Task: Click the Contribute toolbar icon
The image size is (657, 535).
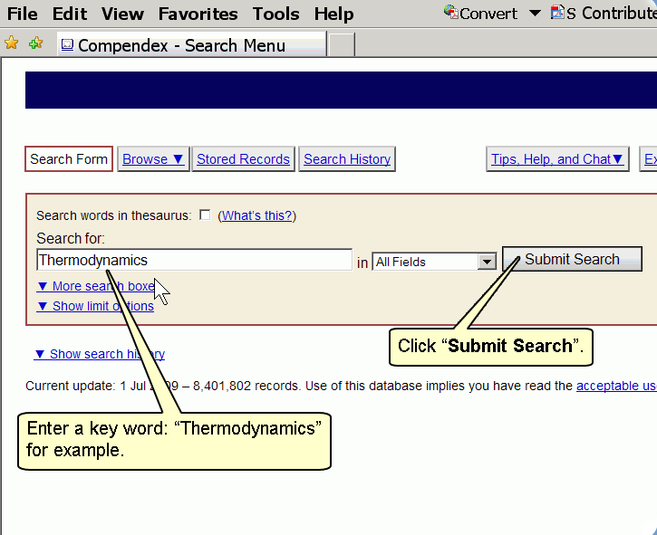Action: [557, 13]
